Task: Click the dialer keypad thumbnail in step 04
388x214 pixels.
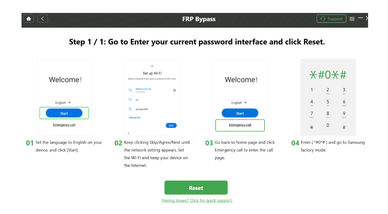Action: [x=328, y=97]
